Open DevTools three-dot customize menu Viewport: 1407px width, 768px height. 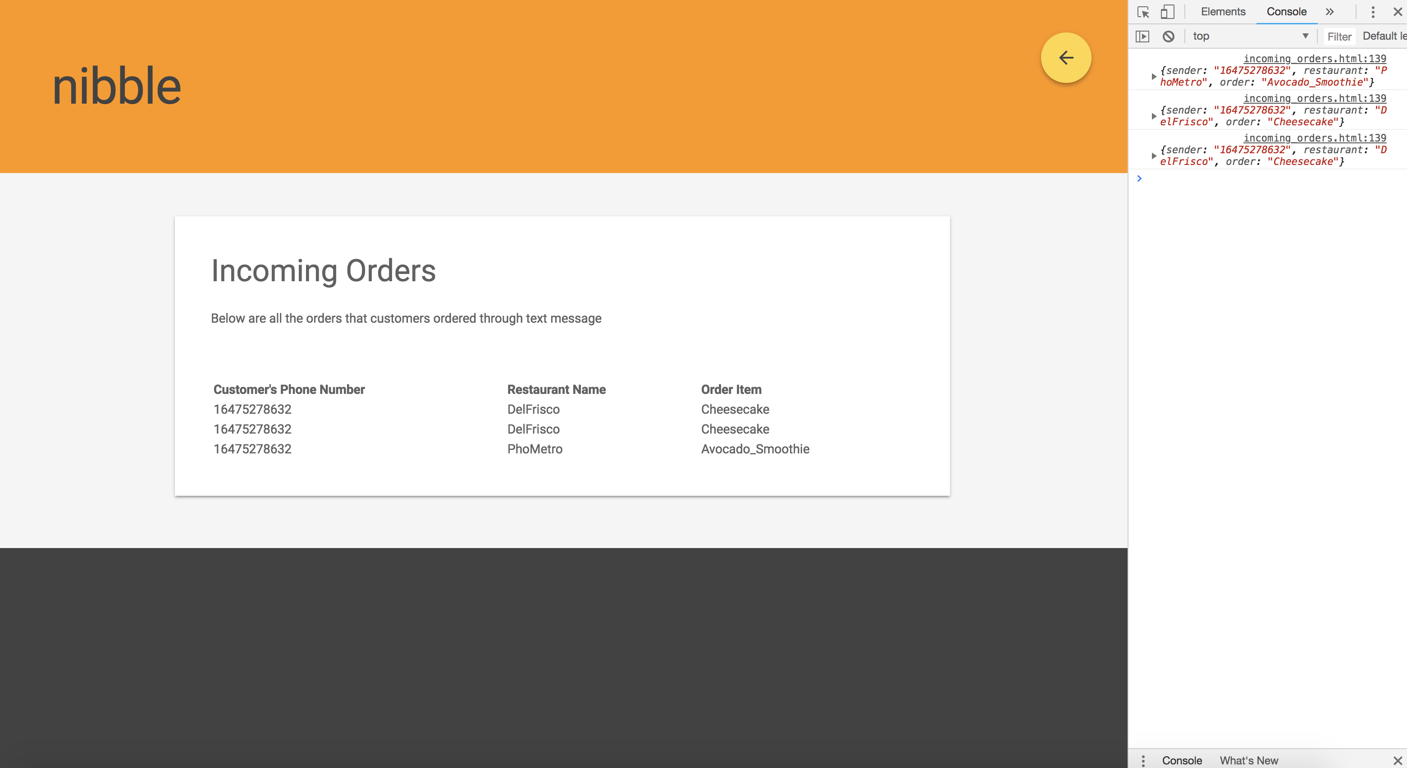[x=1373, y=12]
